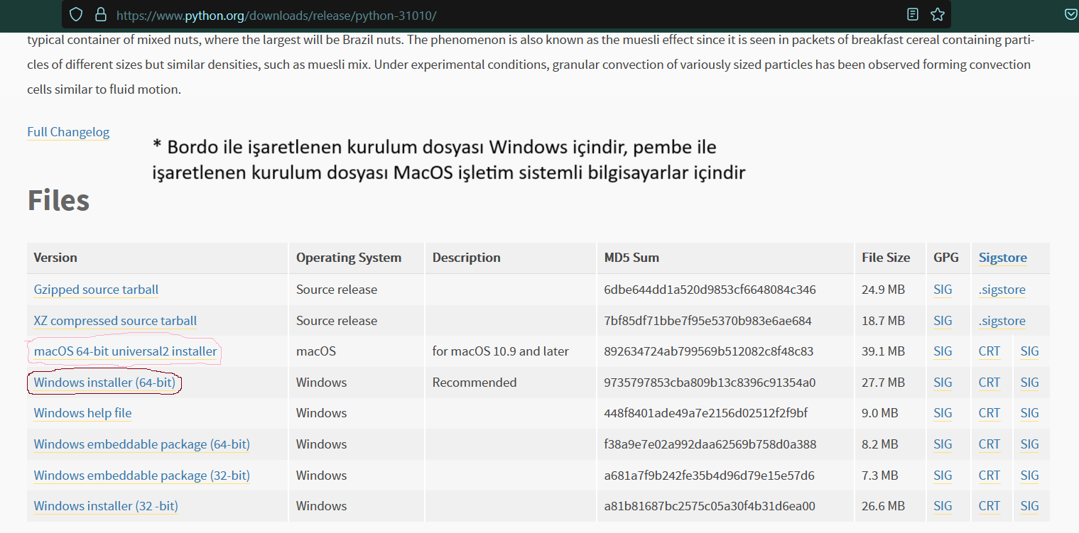
Task: Open Sigstore SIG for Windows installer (64-bit)
Action: pyautogui.click(x=1029, y=383)
